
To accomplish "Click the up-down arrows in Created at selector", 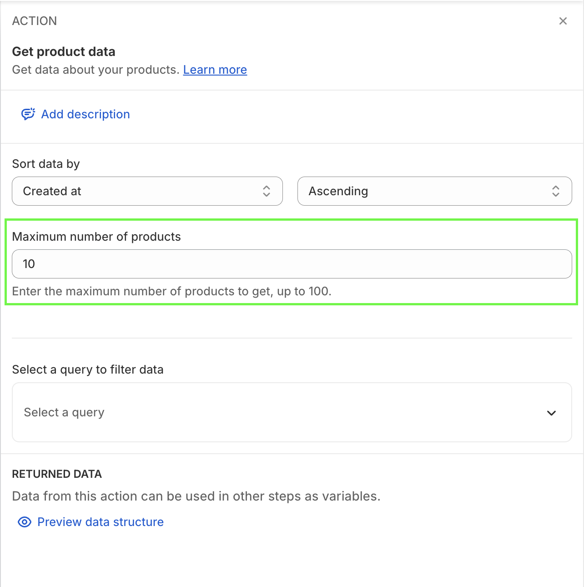I will pyautogui.click(x=267, y=191).
